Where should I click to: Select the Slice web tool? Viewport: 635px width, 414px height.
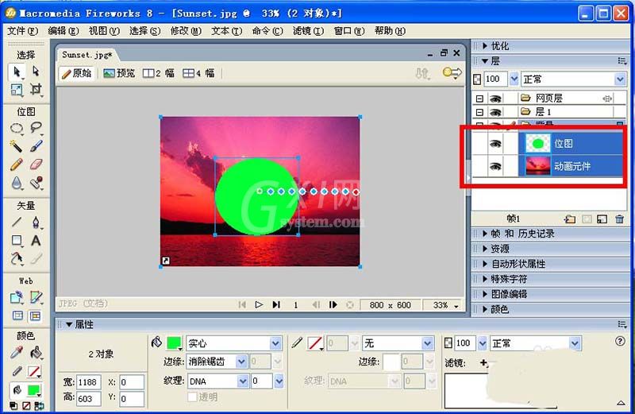coord(36,297)
